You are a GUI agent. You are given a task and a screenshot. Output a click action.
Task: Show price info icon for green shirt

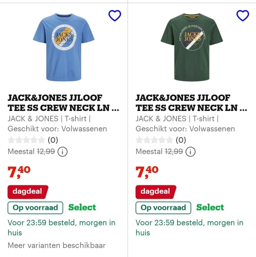click(x=190, y=152)
